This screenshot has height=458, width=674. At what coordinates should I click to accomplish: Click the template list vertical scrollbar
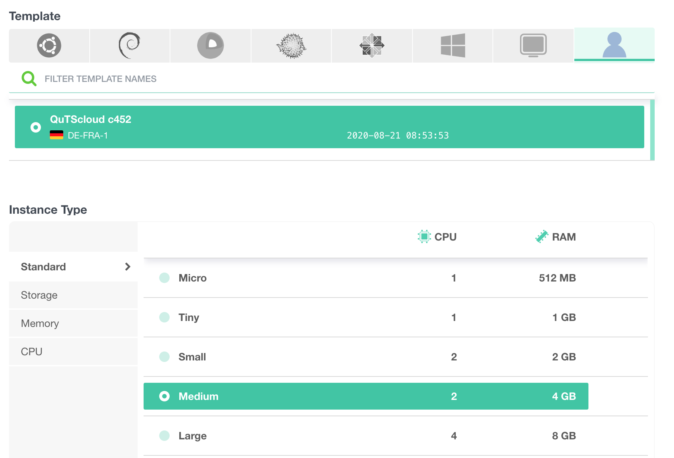(652, 130)
